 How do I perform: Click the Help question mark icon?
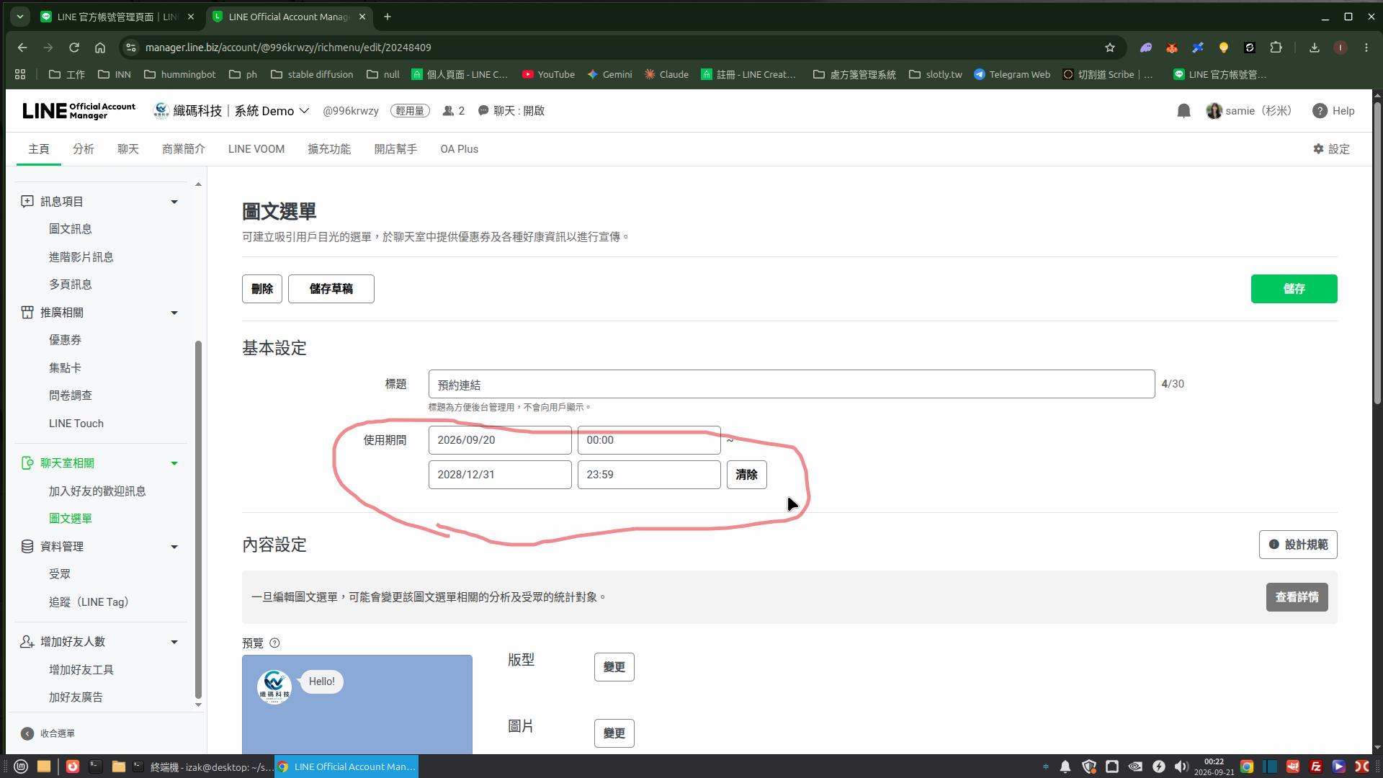point(1320,111)
